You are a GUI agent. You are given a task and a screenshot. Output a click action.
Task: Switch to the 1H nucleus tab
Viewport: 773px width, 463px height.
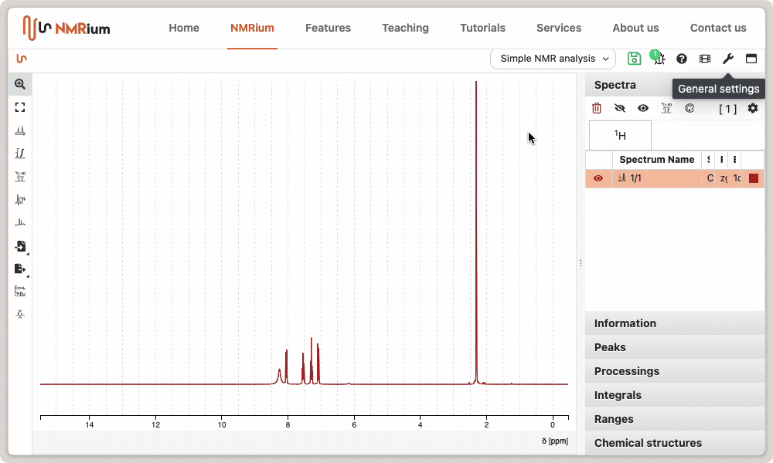pos(620,135)
